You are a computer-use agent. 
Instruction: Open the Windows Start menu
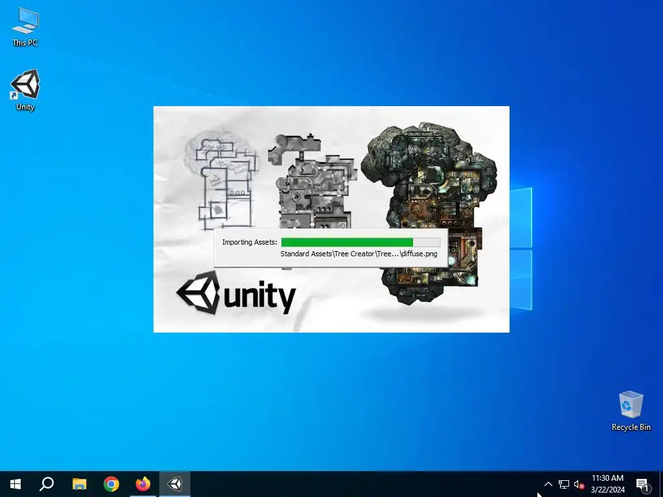point(16,484)
